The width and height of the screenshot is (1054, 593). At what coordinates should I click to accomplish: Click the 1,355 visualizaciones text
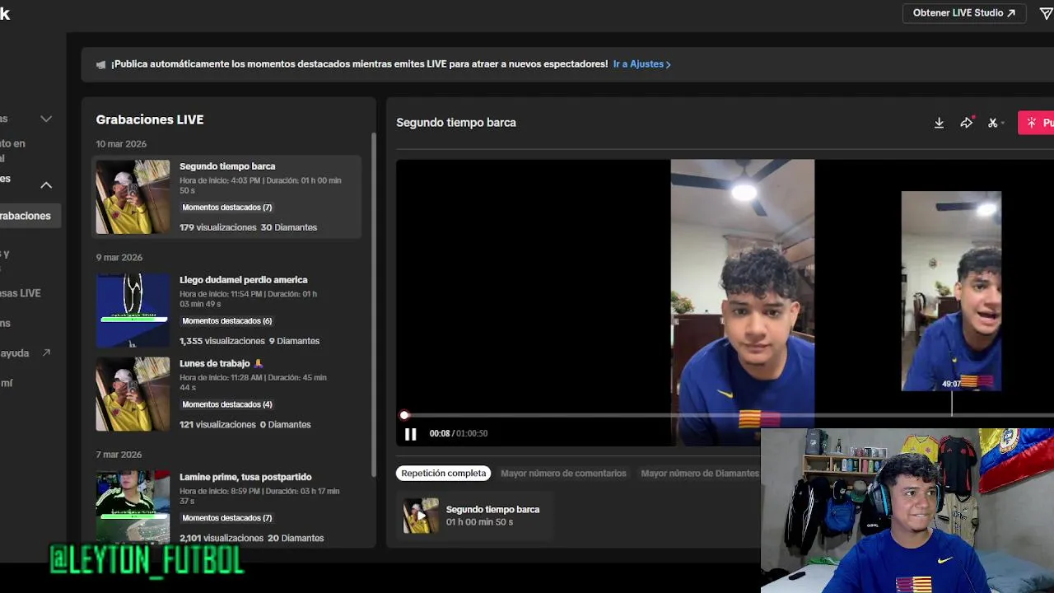pos(222,341)
